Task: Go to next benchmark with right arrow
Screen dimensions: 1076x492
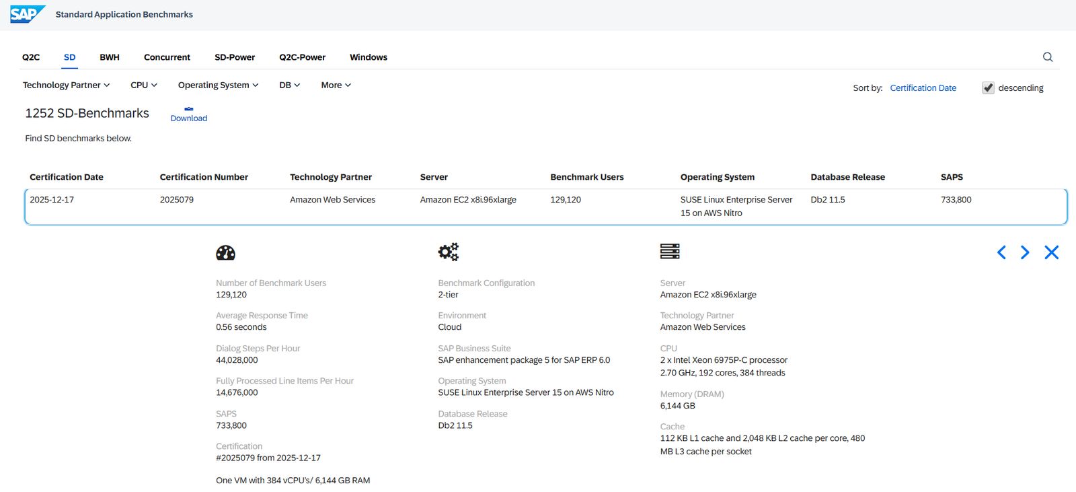Action: (1025, 252)
